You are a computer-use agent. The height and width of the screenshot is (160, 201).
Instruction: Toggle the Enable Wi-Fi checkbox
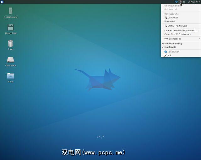pyautogui.click(x=170, y=47)
